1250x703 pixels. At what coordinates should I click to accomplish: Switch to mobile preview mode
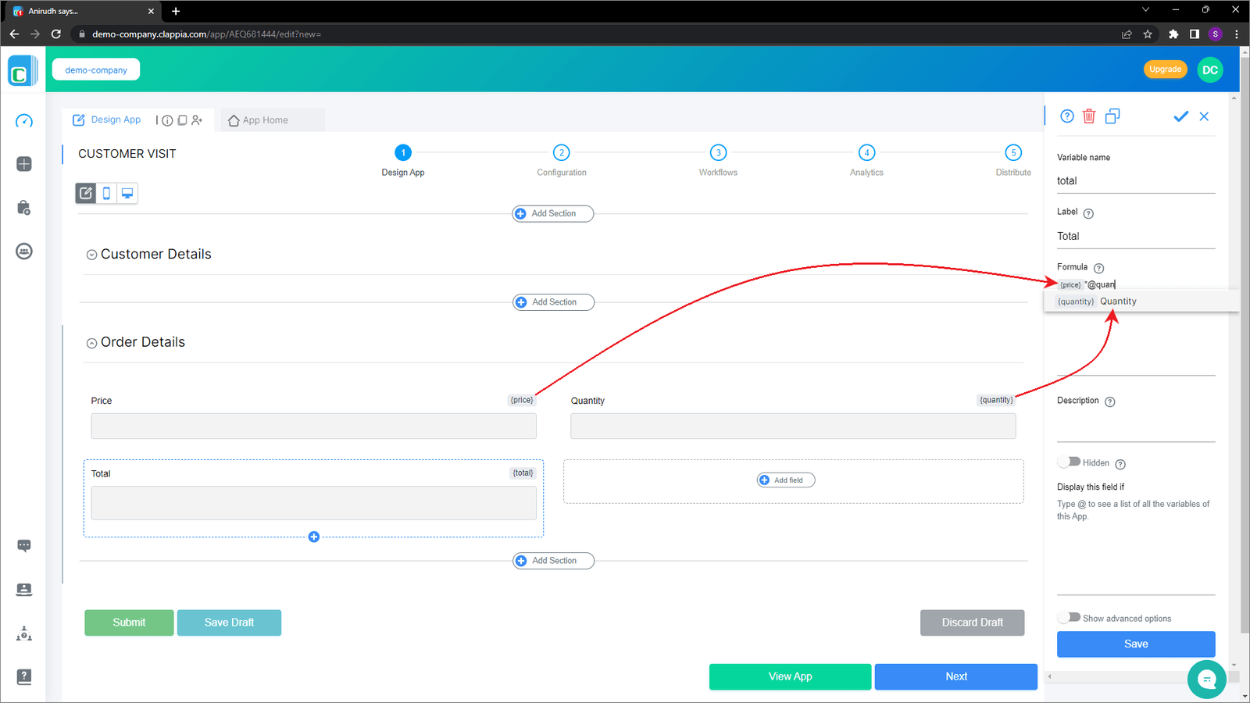(106, 193)
